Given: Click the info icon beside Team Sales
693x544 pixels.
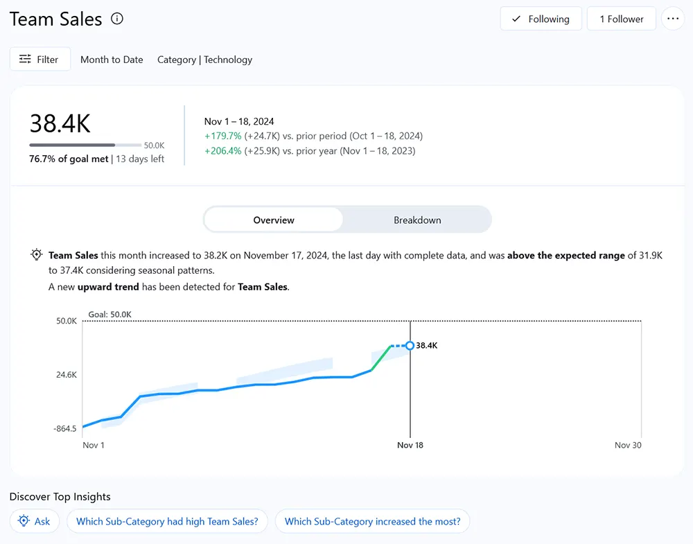Looking at the screenshot, I should coord(117,19).
